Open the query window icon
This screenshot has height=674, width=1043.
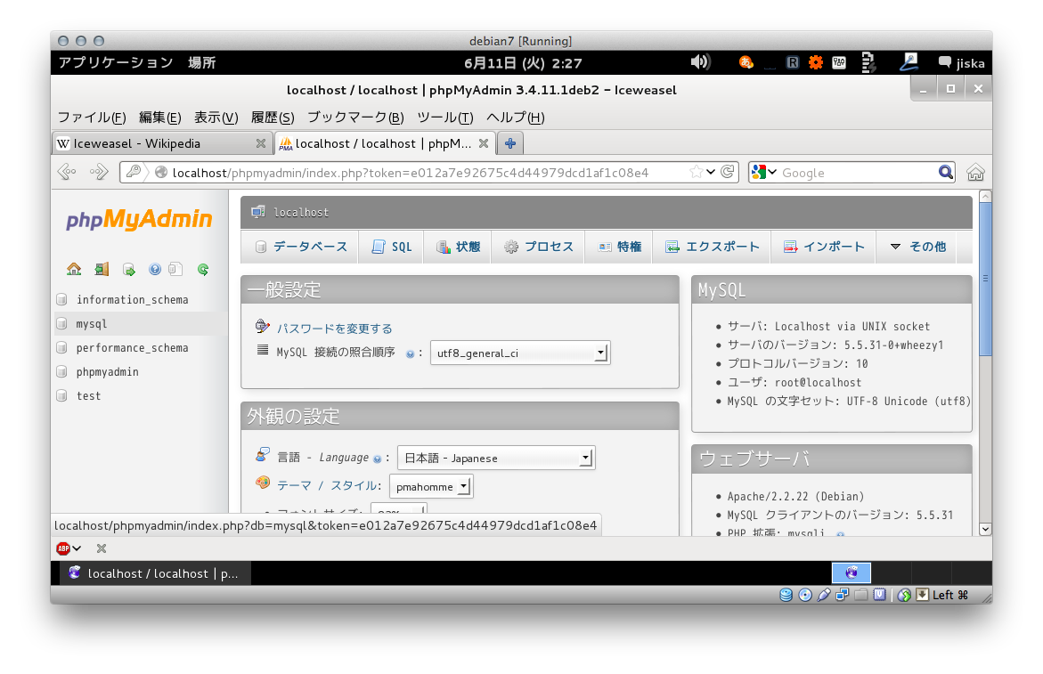(x=128, y=269)
